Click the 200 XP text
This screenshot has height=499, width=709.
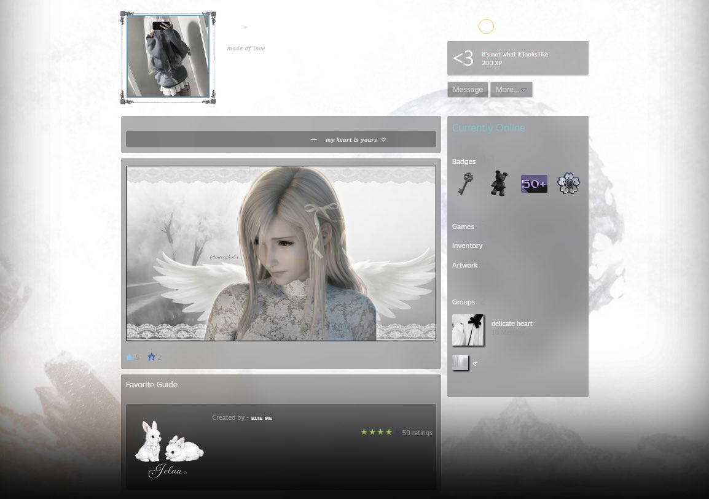tap(492, 63)
